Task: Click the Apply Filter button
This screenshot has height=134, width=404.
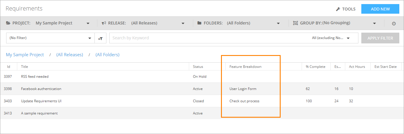Action: tap(380, 38)
